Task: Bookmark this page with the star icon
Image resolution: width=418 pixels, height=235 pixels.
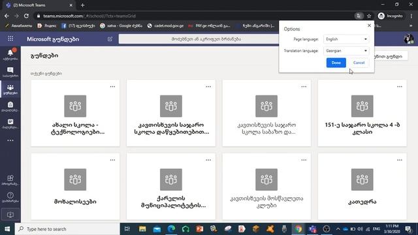Action: pyautogui.click(x=369, y=16)
